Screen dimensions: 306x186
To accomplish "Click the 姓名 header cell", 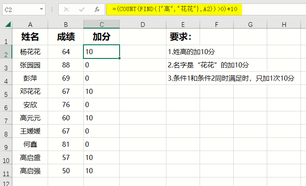I will [30, 37].
